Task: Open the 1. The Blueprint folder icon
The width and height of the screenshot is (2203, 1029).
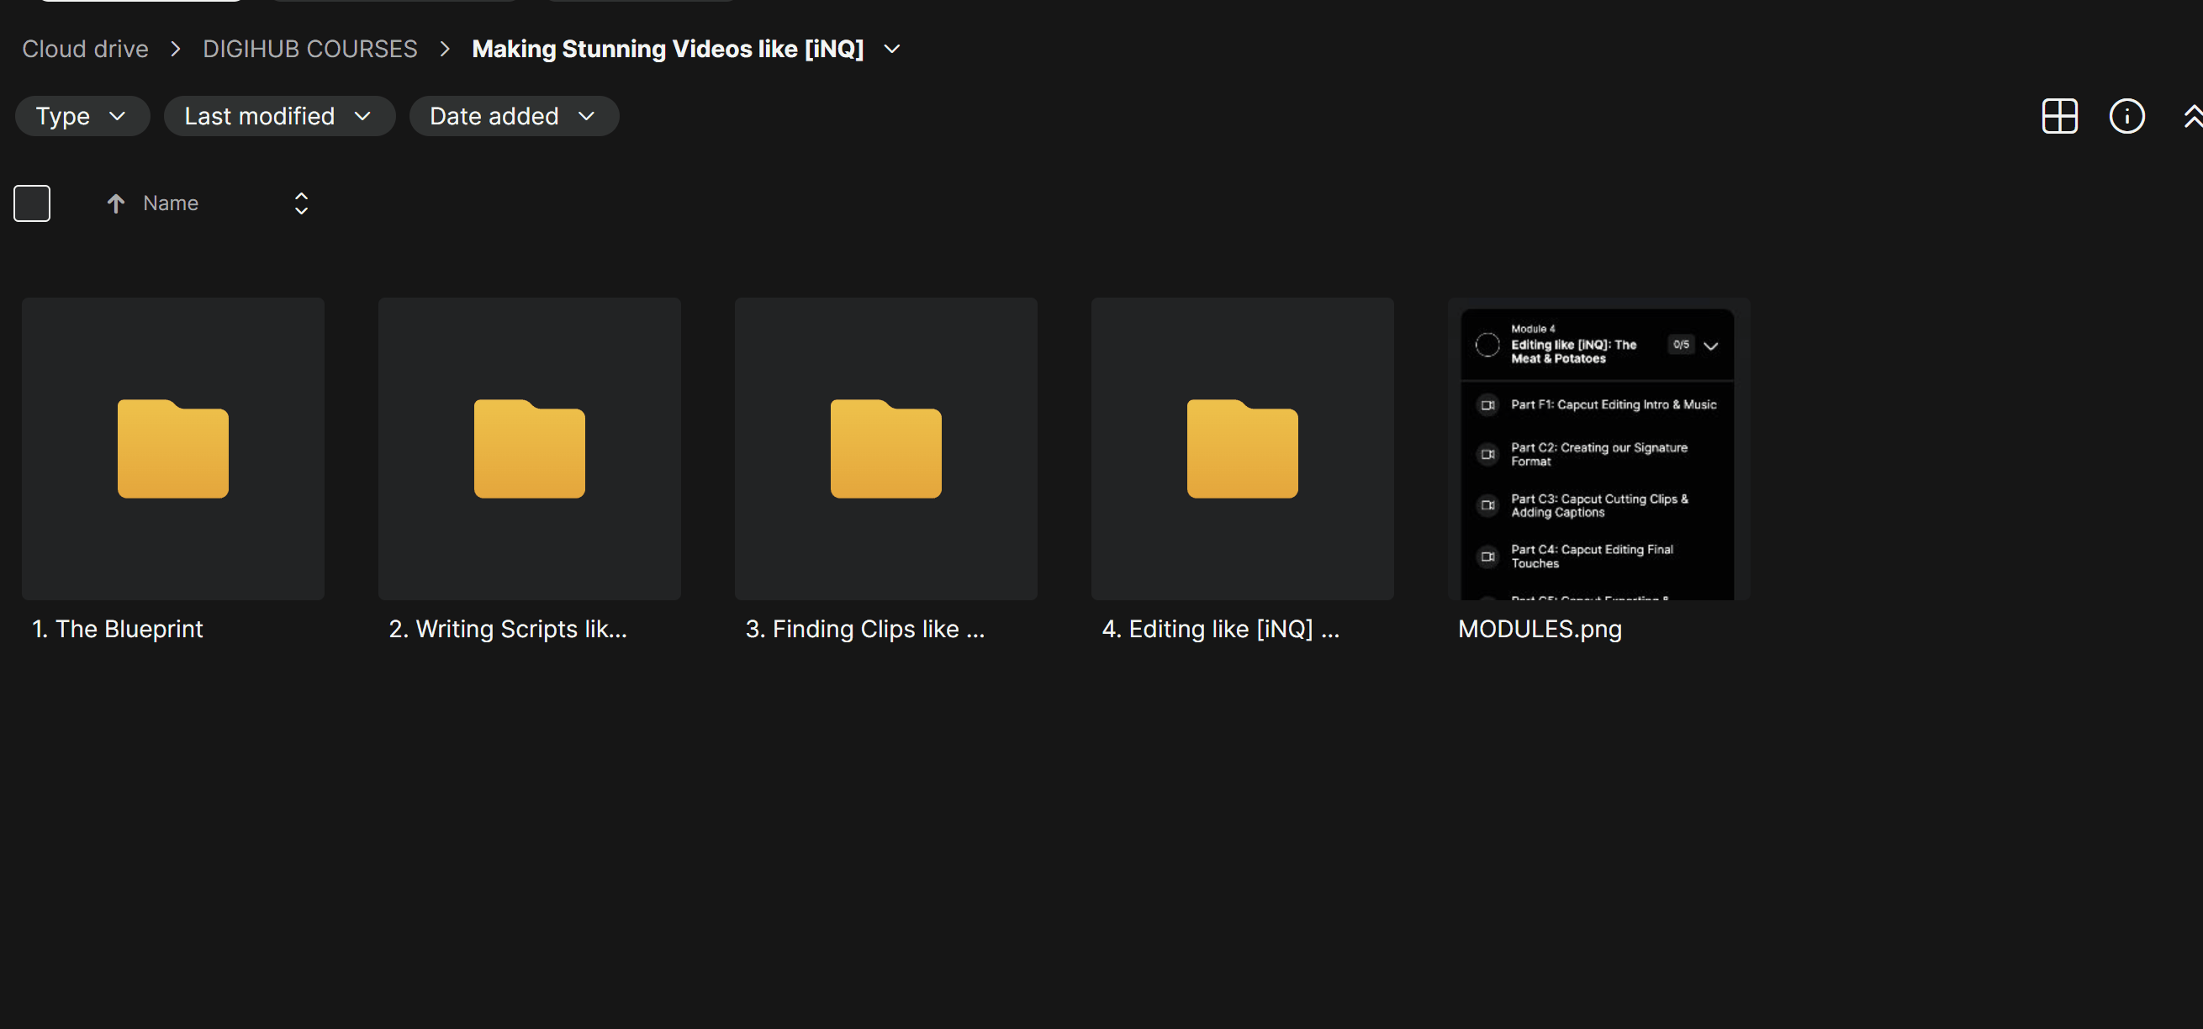Action: click(x=172, y=448)
